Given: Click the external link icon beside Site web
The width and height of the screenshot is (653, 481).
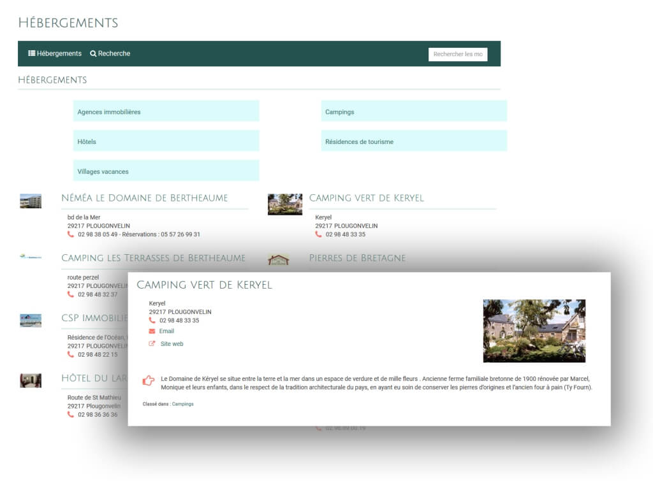Looking at the screenshot, I should [152, 343].
